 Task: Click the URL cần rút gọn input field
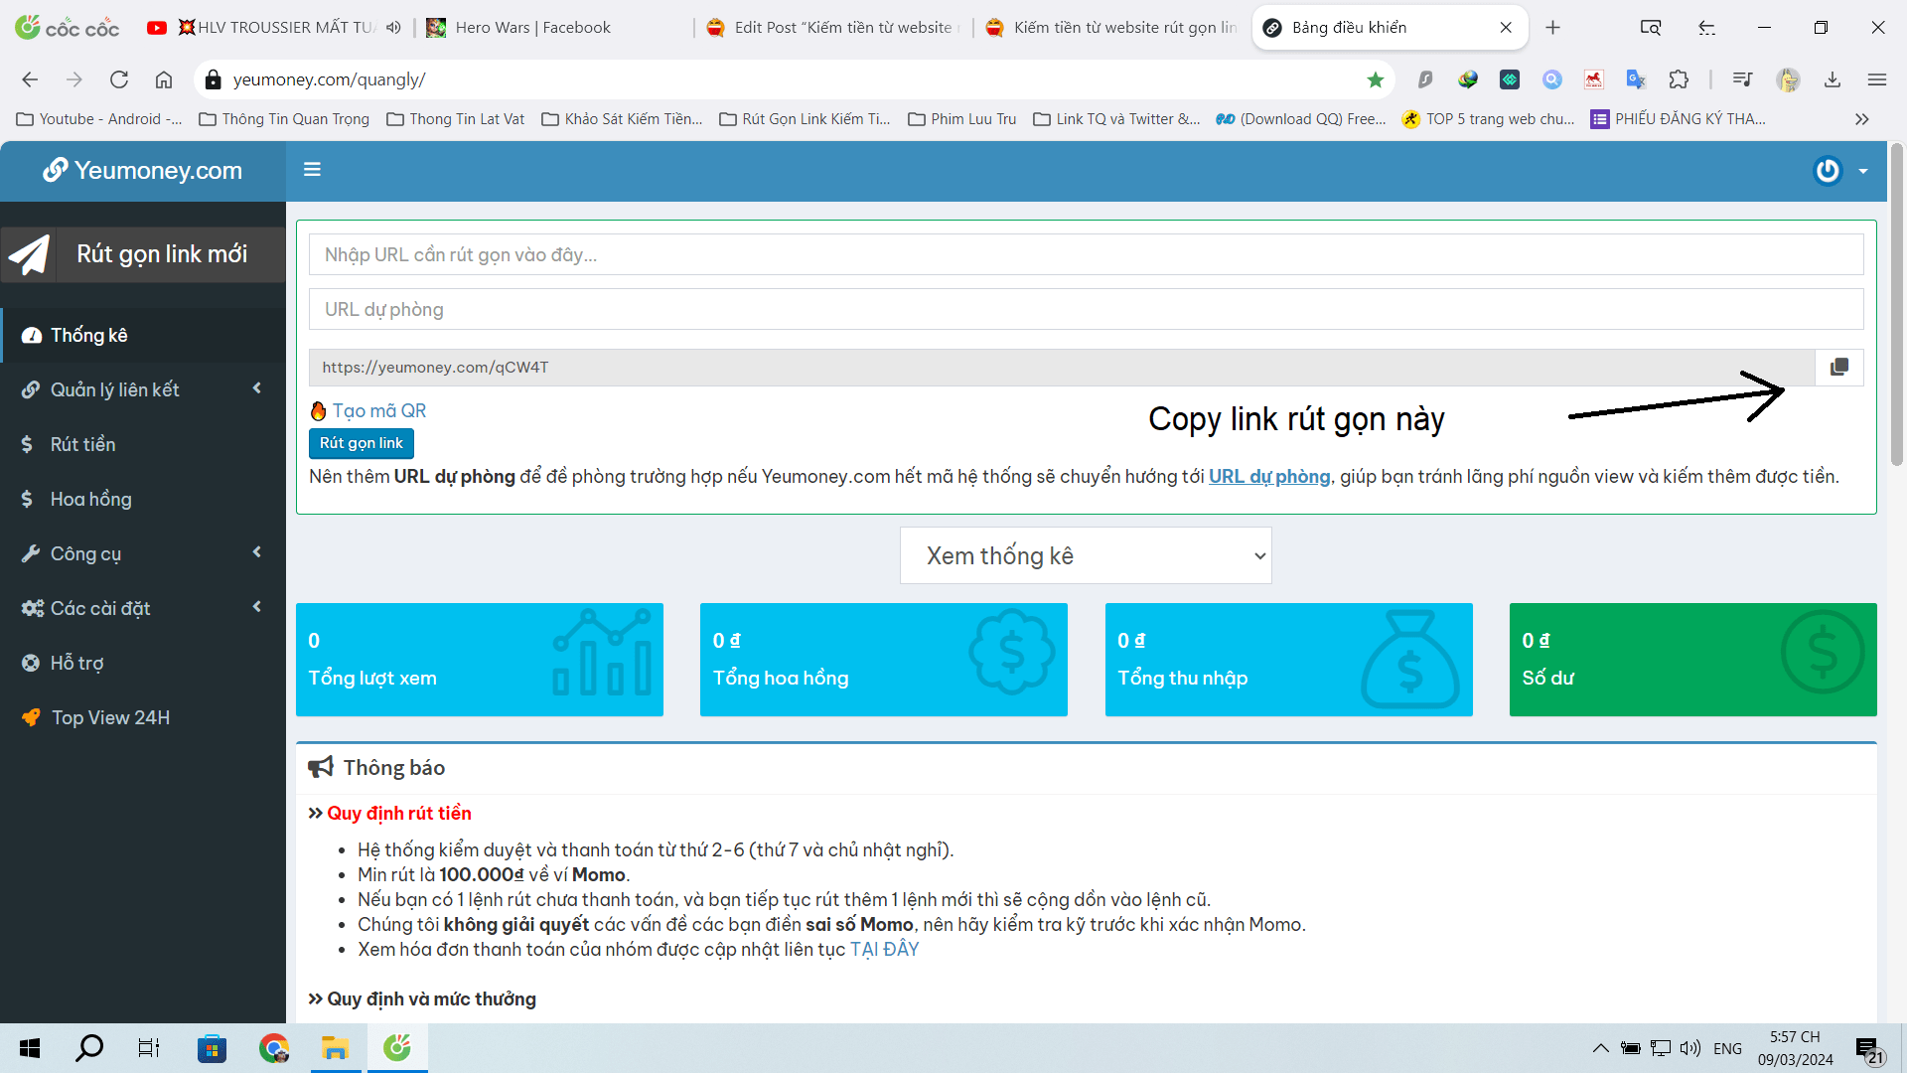pyautogui.click(x=1086, y=255)
